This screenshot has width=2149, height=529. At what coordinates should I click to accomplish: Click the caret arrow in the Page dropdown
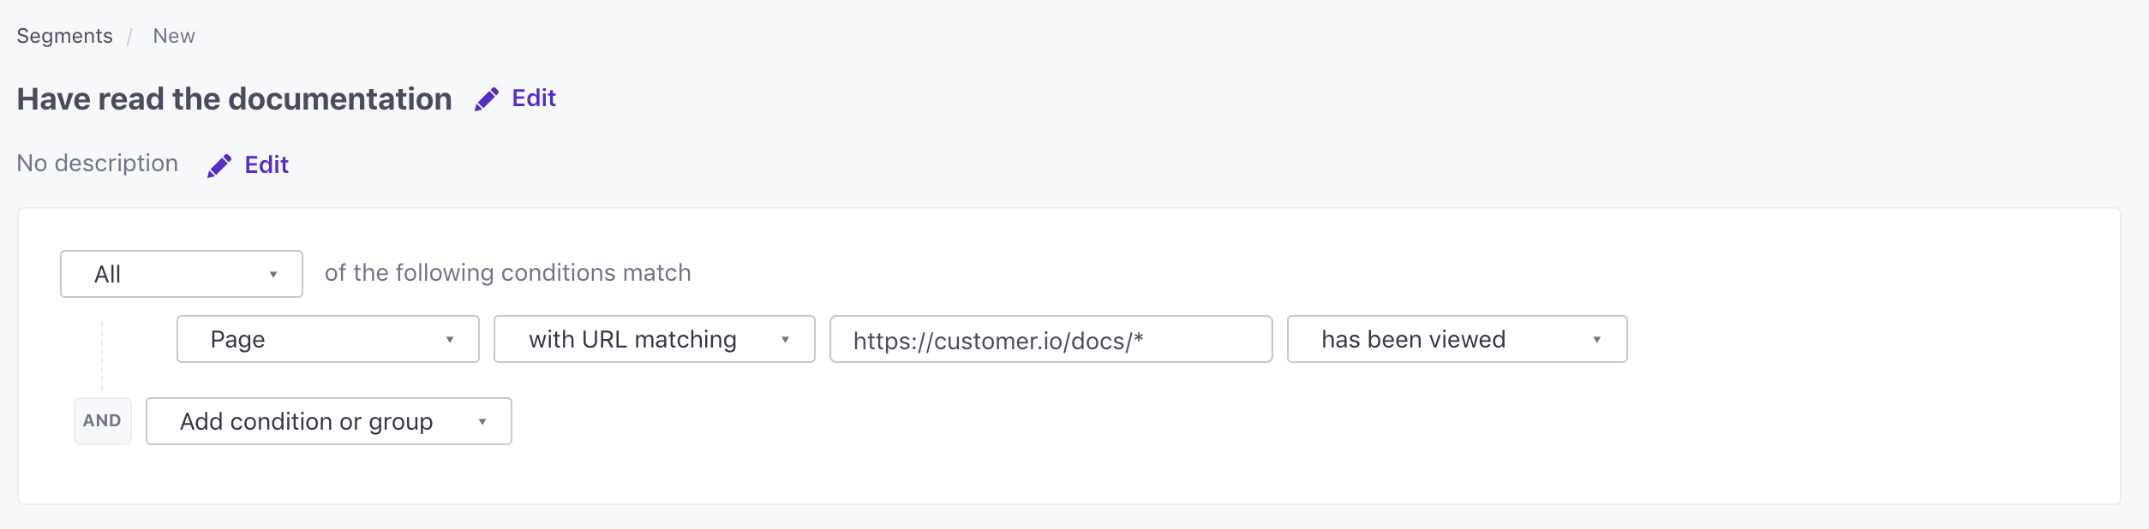click(450, 340)
